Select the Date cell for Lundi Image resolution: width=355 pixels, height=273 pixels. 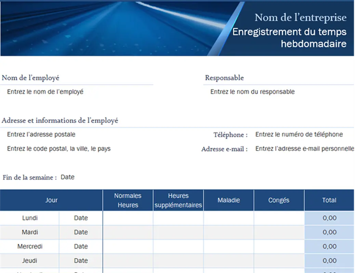(81, 218)
